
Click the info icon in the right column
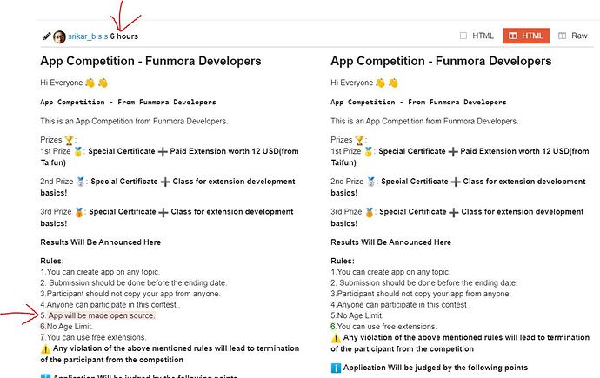[x=337, y=368]
